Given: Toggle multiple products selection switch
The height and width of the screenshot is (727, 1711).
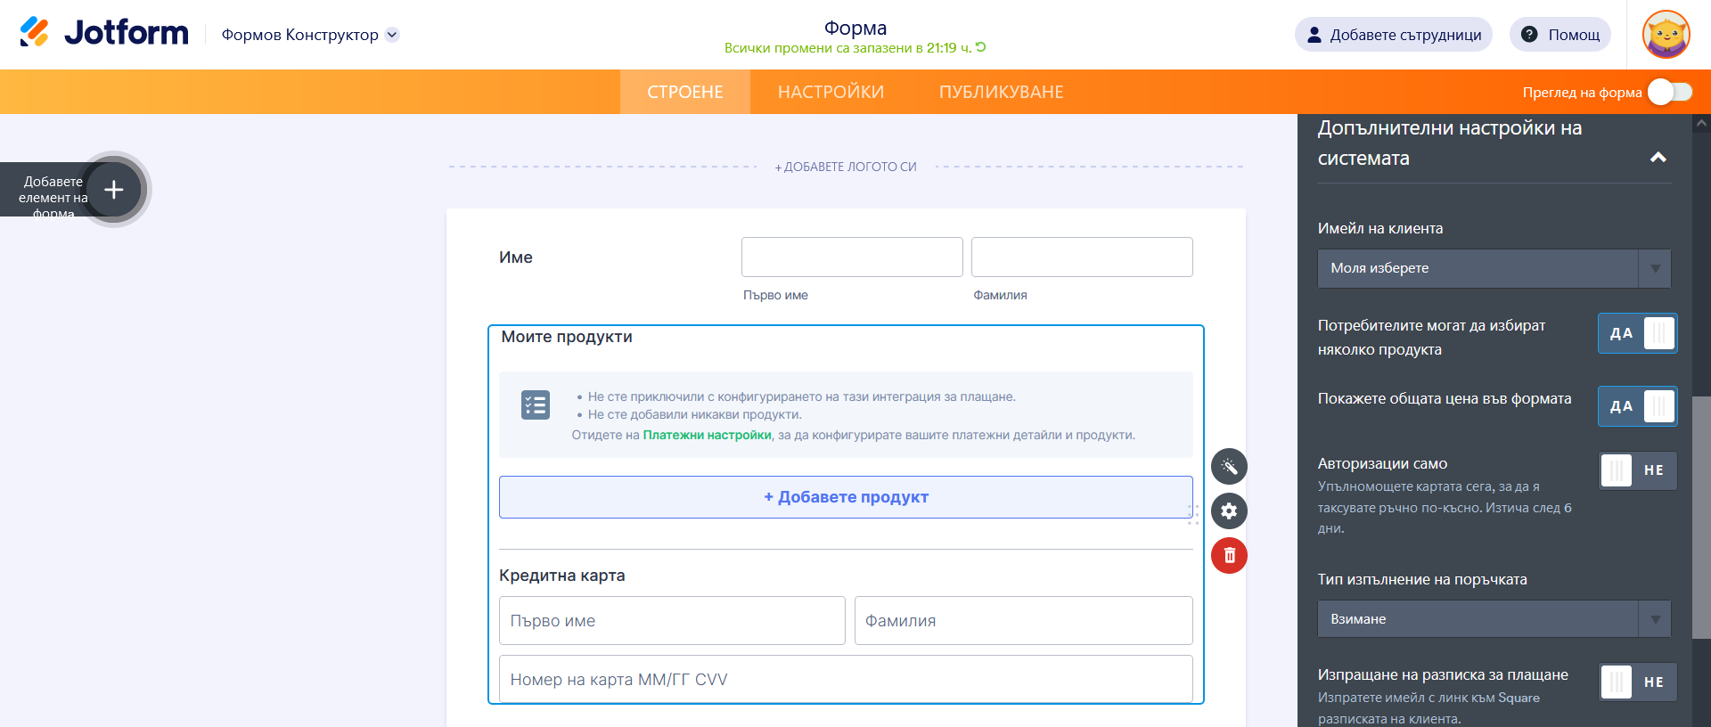Looking at the screenshot, I should pos(1637,333).
